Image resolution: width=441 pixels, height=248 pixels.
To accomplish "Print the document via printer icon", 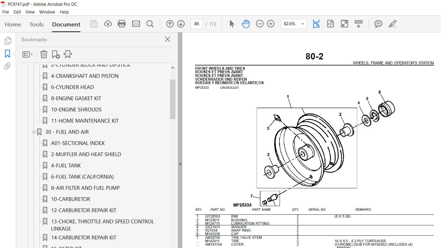I will (122, 24).
